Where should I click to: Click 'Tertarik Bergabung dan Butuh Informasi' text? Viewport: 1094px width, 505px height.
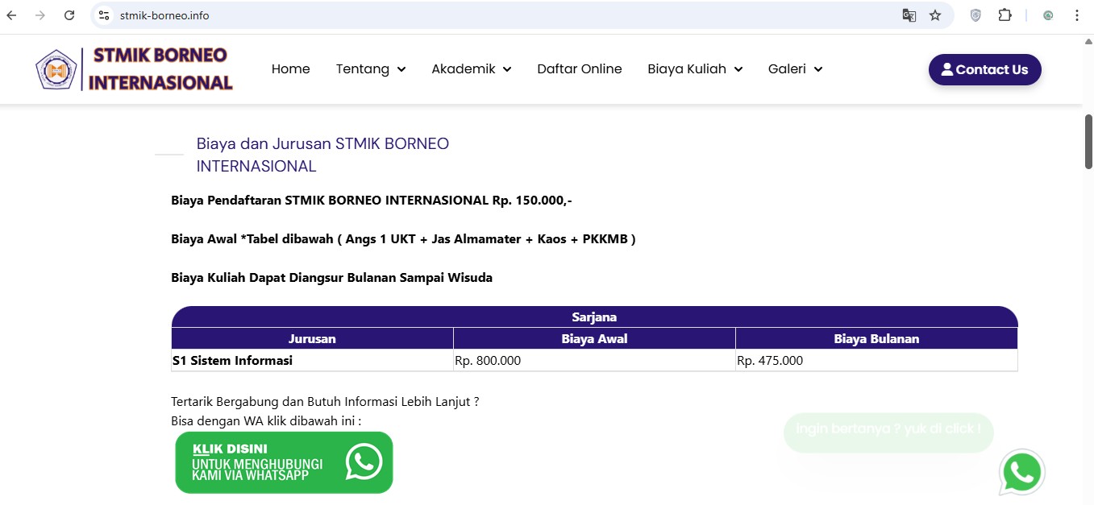(325, 401)
